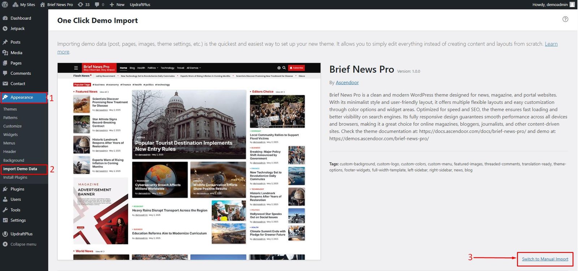The width and height of the screenshot is (578, 271).
Task: Click the Posts pin icon
Action: [5, 42]
